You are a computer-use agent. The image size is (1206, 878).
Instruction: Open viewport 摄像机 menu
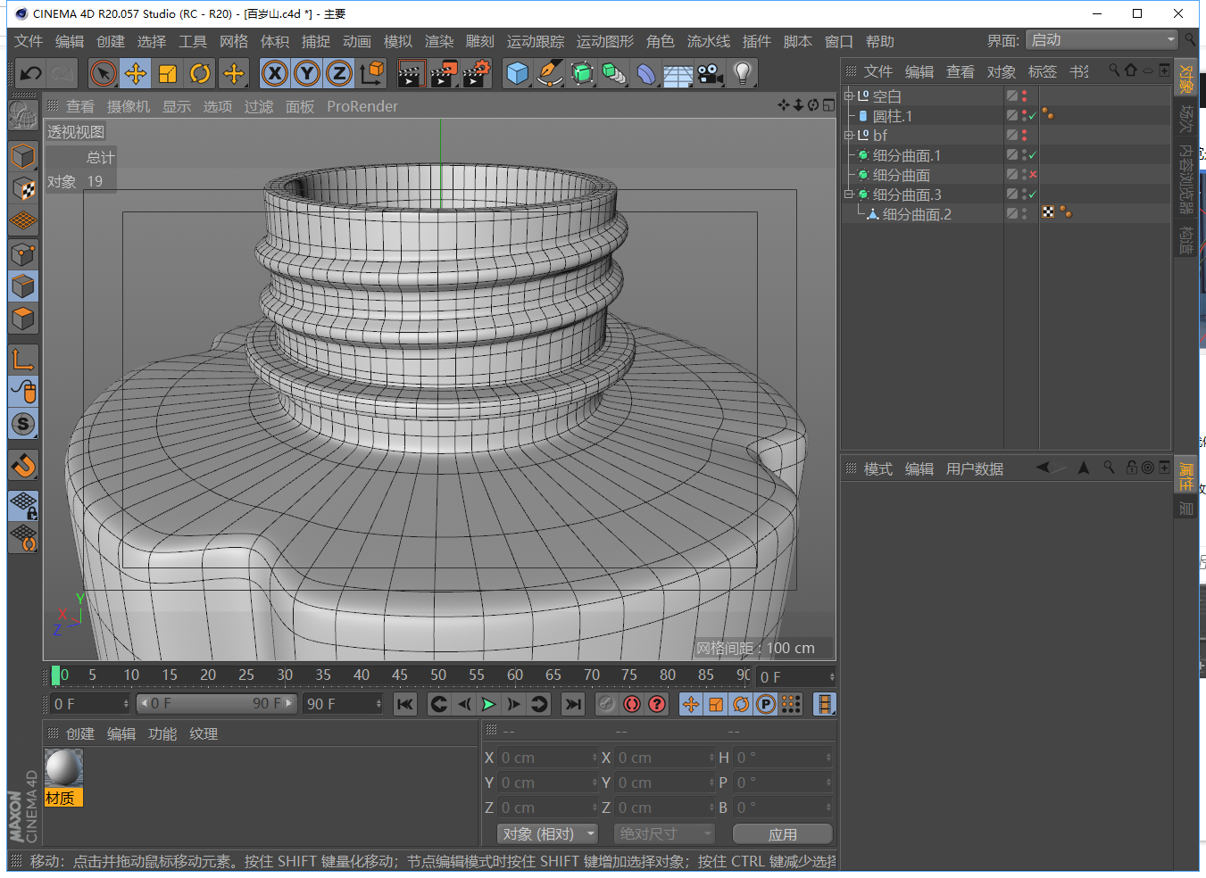point(129,106)
